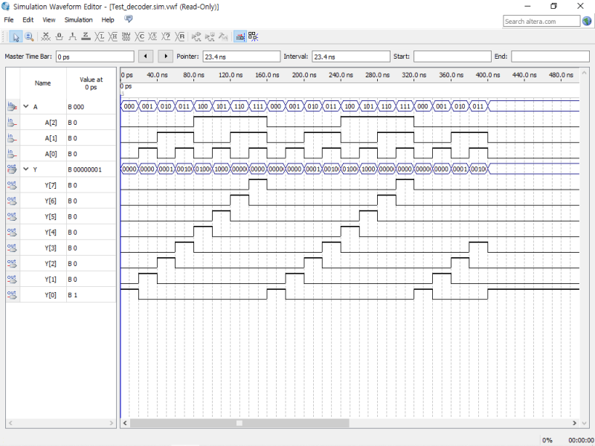This screenshot has width=595, height=446.
Task: Jump to next transition with right arrow
Action: (x=165, y=56)
